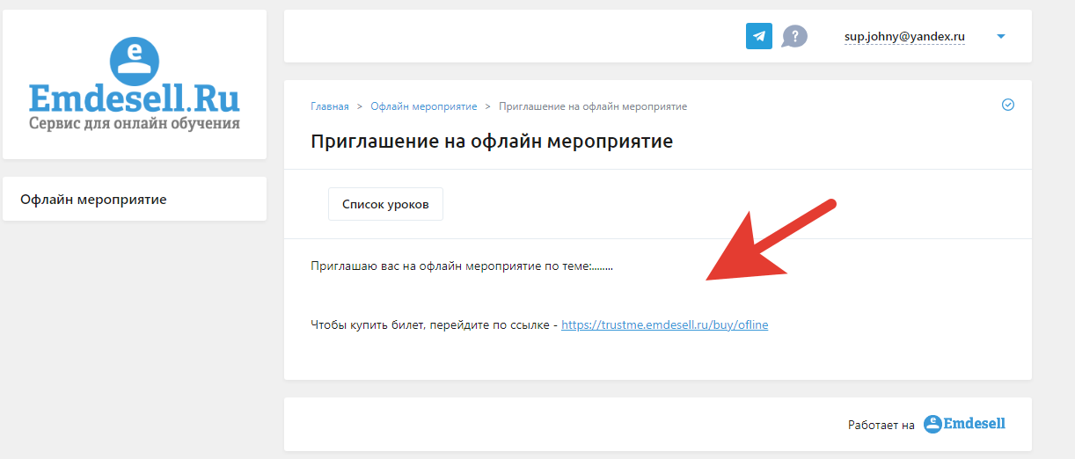This screenshot has width=1075, height=459.
Task: Follow the trustme.emdesell.ru/buy/ofline ticket link
Action: (x=664, y=324)
